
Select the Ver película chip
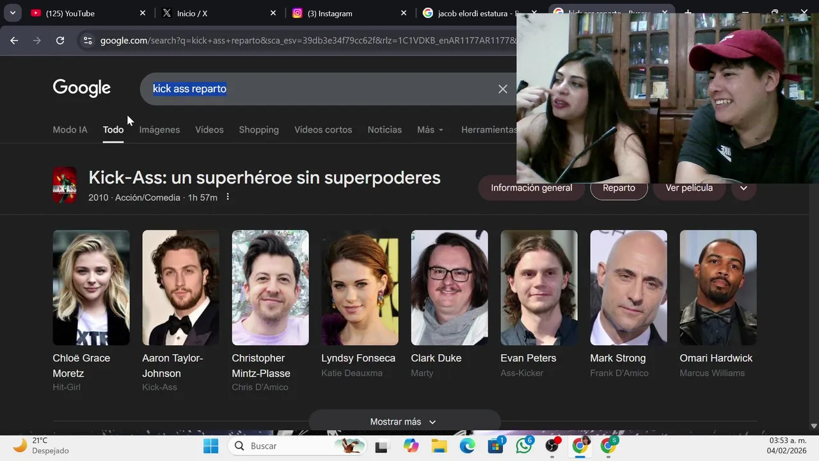click(x=689, y=188)
